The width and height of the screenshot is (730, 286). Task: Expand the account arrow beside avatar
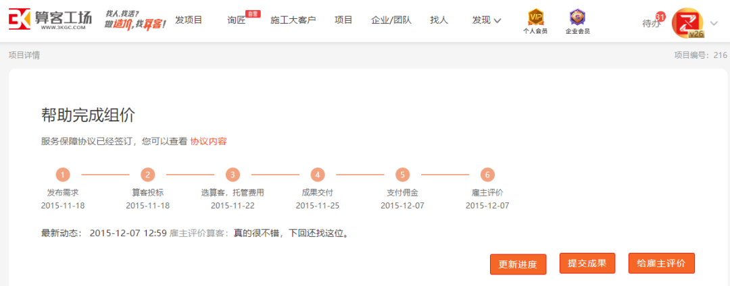[714, 22]
